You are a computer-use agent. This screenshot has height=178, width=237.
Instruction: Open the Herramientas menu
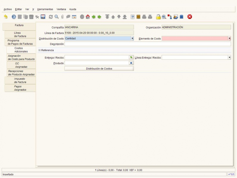[x=45, y=9]
